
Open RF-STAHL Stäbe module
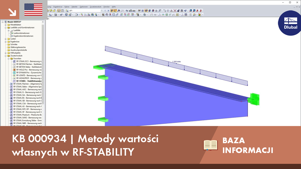27,87
